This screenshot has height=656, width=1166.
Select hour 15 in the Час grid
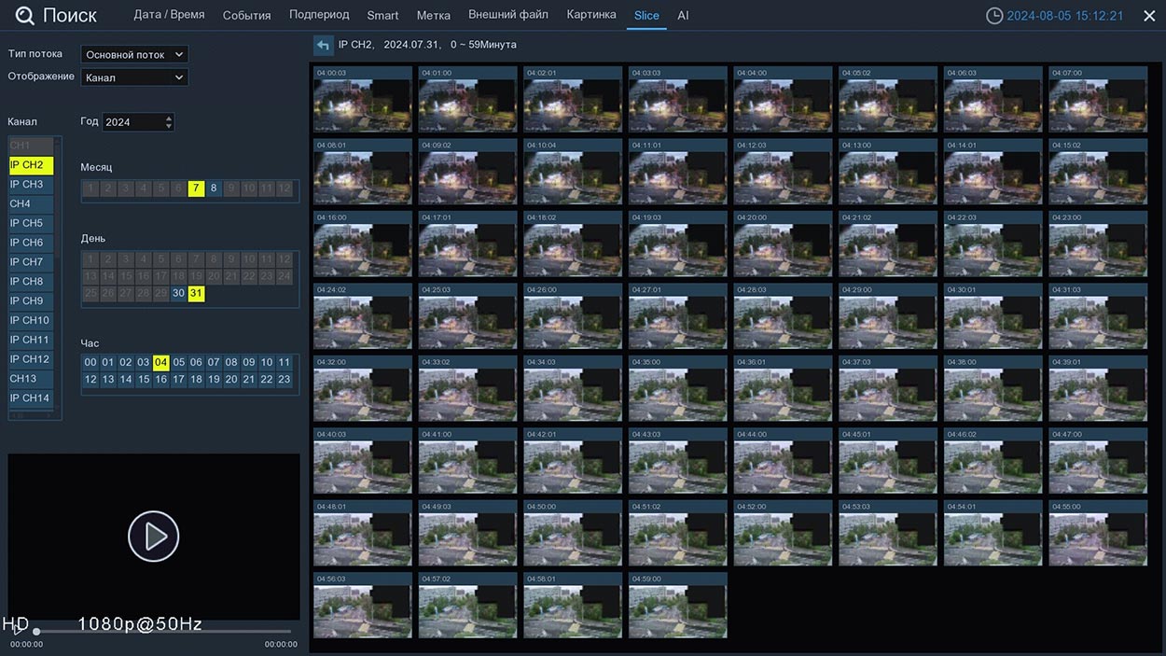144,380
